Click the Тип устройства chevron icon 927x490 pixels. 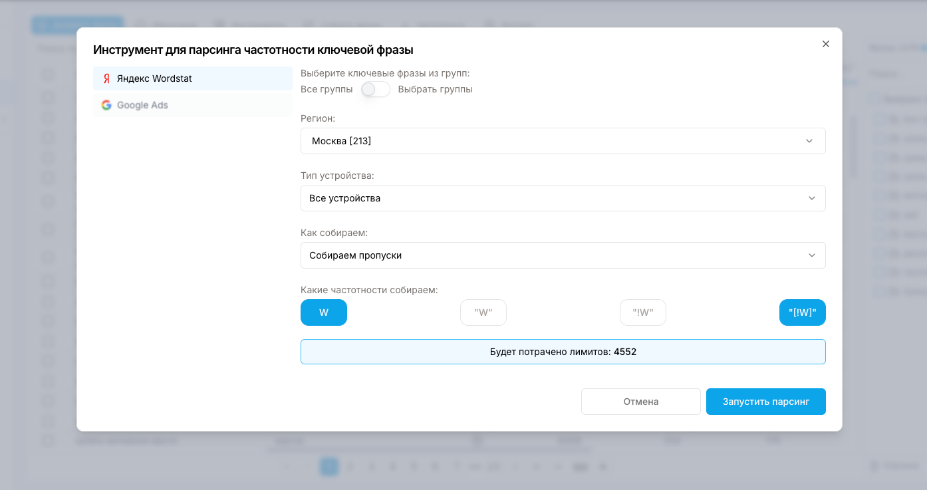click(810, 198)
